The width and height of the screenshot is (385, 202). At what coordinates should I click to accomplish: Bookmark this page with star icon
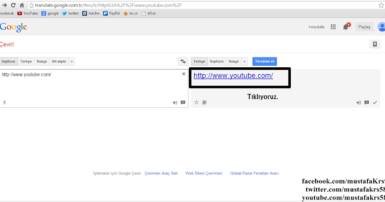(381, 5)
